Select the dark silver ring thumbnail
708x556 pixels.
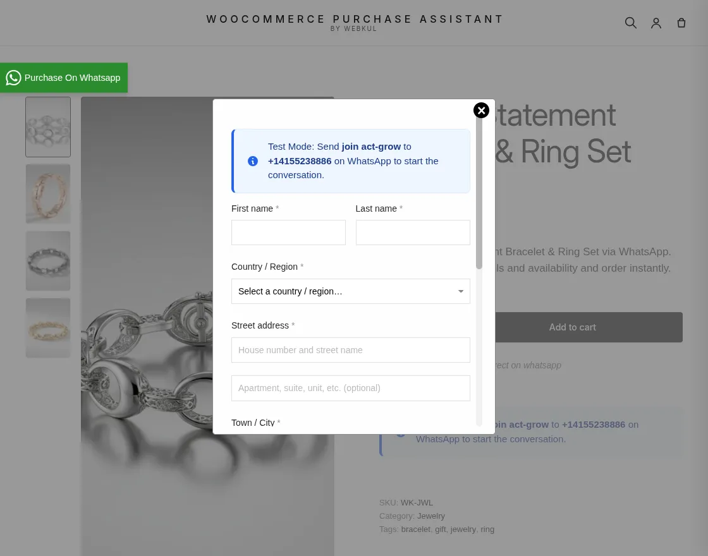pos(48,261)
